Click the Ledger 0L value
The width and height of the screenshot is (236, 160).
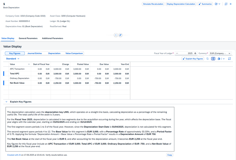click(64, 21)
